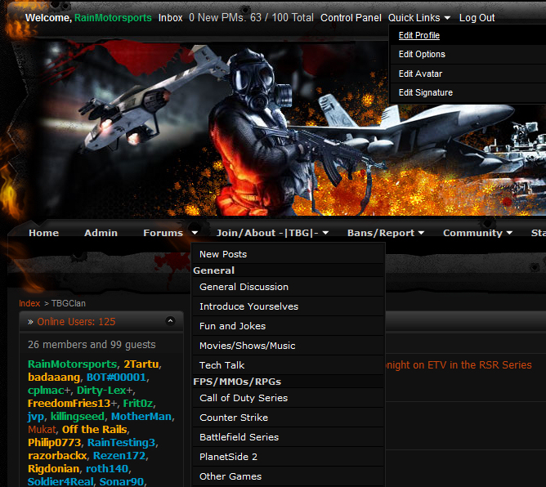Viewport: 546px width, 487px height.
Task: Open user BOT#00001 profile
Action: tap(116, 377)
